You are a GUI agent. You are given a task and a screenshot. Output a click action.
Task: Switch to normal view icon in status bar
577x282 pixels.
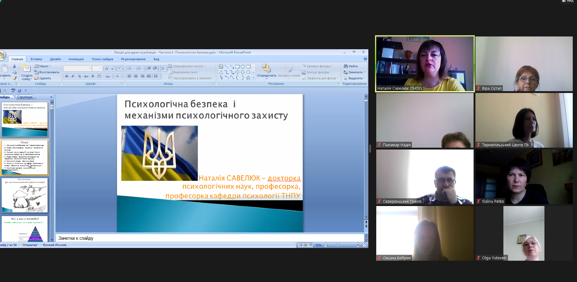click(301, 245)
